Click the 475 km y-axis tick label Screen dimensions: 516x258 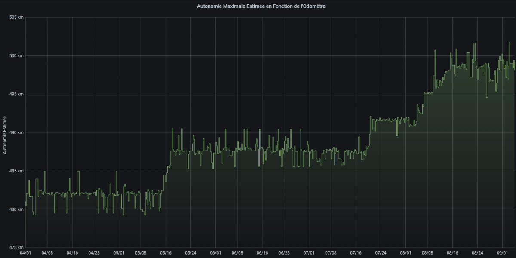coord(16,248)
